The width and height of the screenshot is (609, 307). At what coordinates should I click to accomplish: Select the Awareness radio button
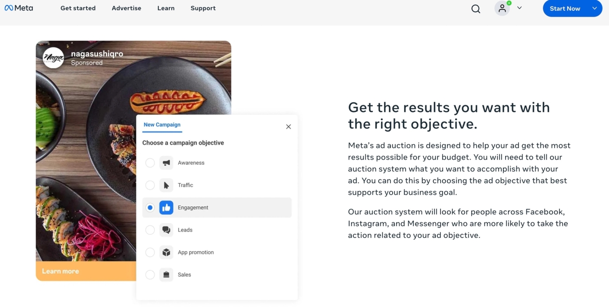[x=150, y=163]
